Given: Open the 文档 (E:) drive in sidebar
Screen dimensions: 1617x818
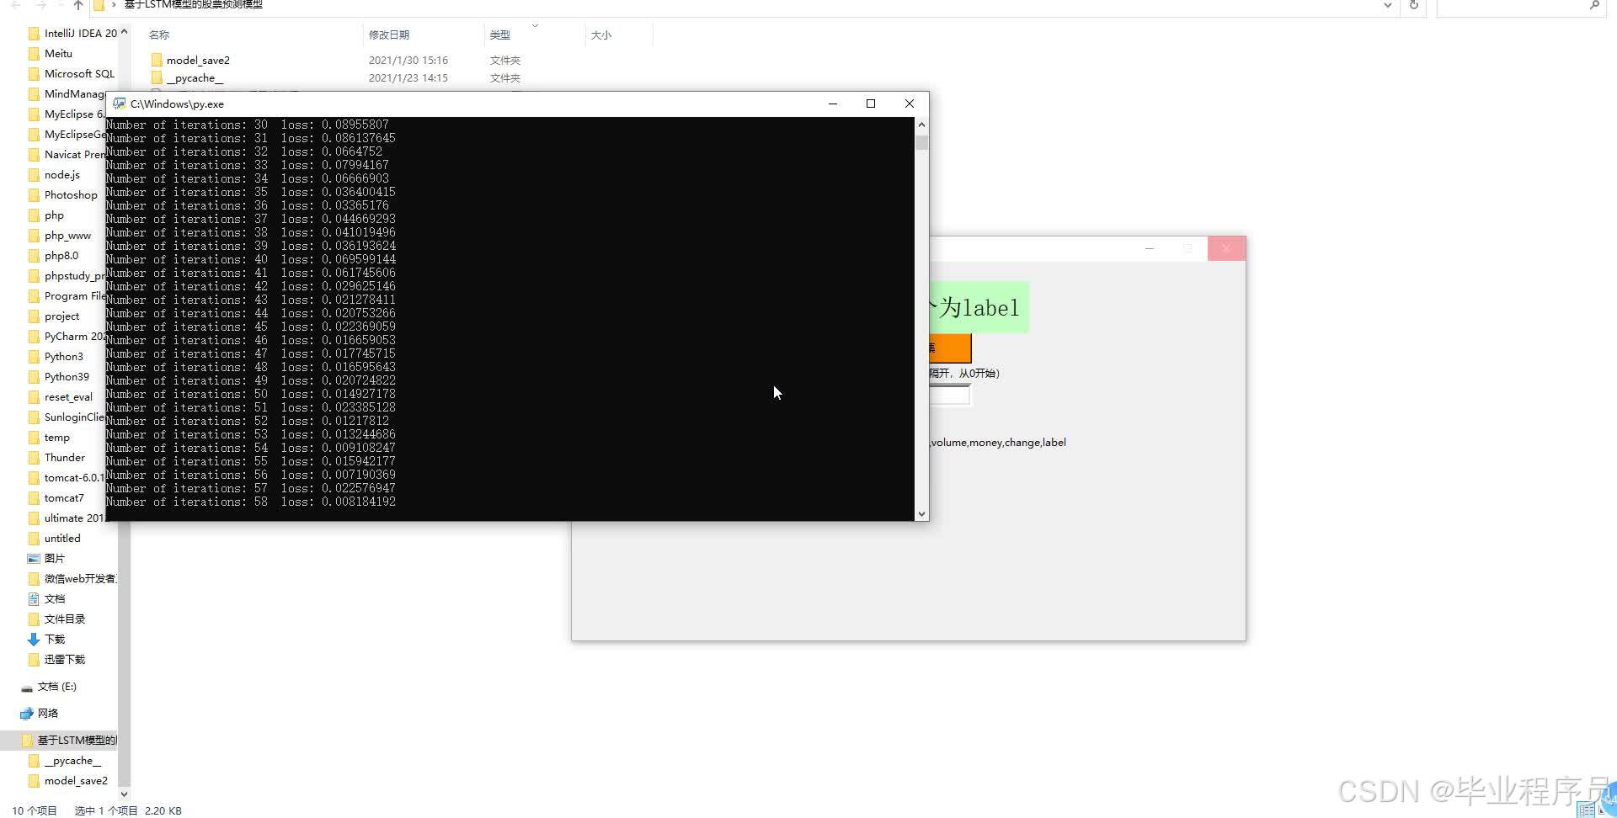Looking at the screenshot, I should [49, 687].
